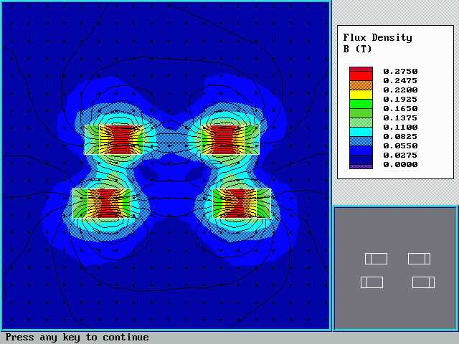The image size is (459, 344).
Task: Click the upper-left magnet outline in overview panel
Action: tap(376, 259)
